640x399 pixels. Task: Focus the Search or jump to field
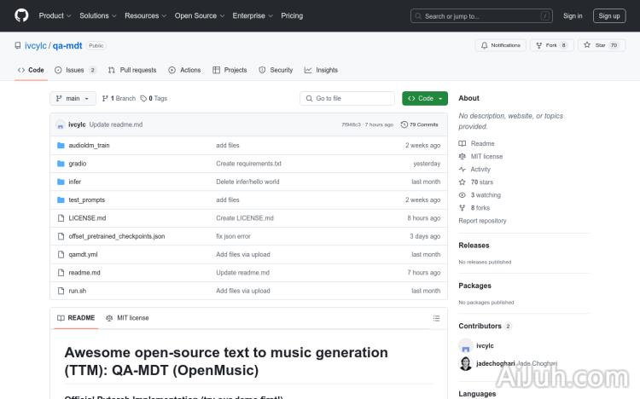(x=481, y=16)
